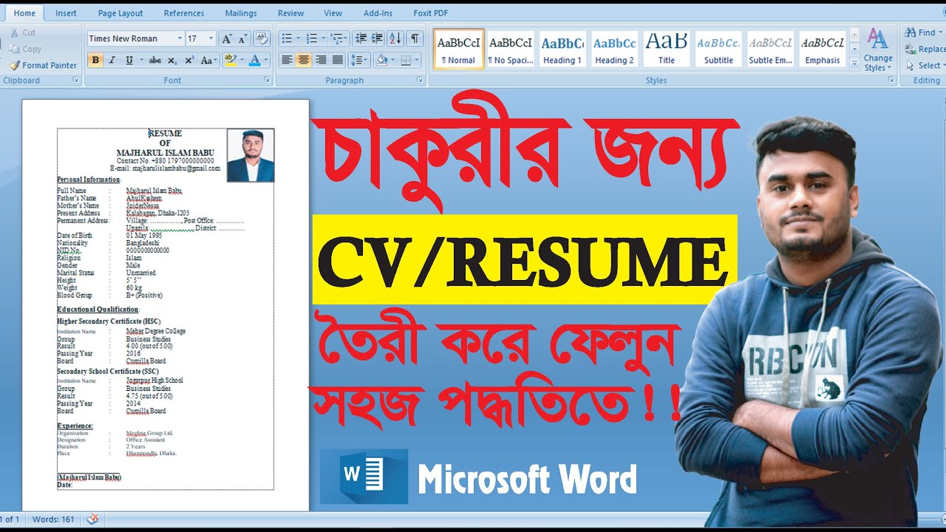Screen dimensions: 946x532
Task: Expand the Styles gallery More arrow
Action: [x=854, y=64]
